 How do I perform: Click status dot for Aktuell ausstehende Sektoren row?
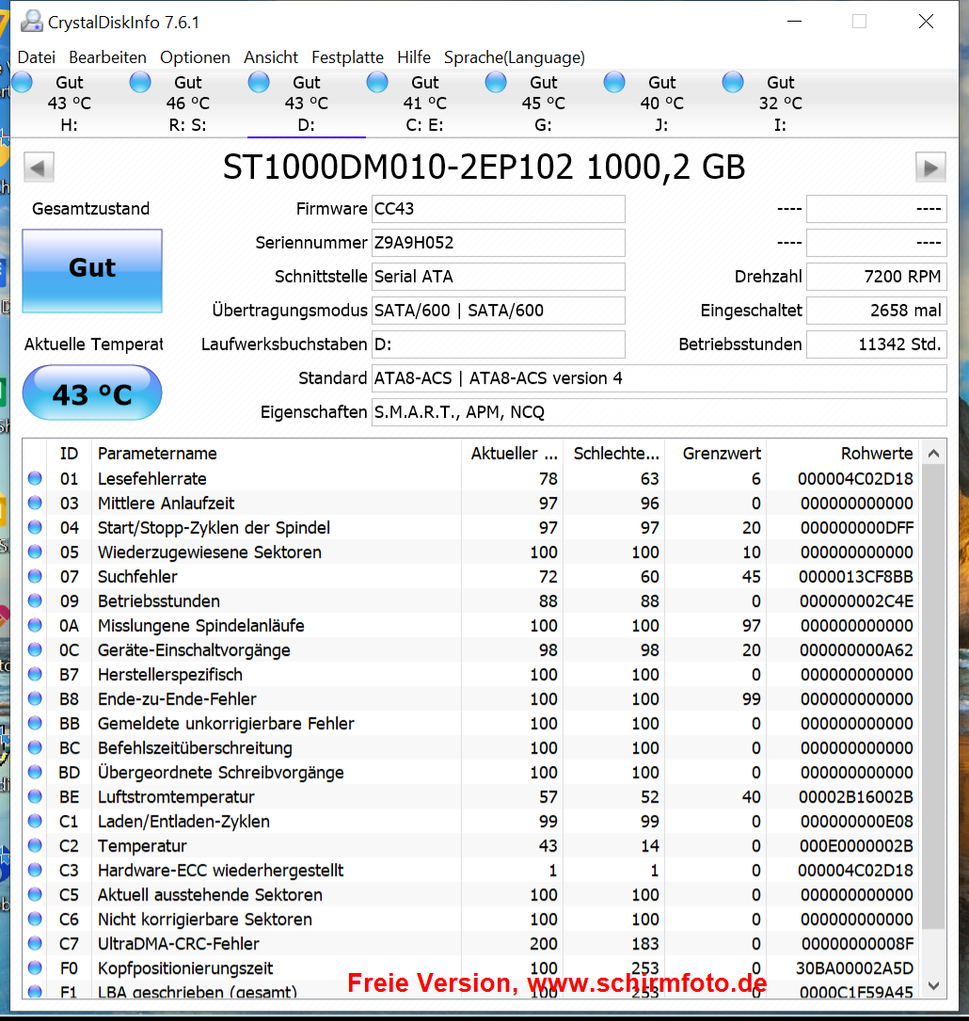pyautogui.click(x=35, y=894)
